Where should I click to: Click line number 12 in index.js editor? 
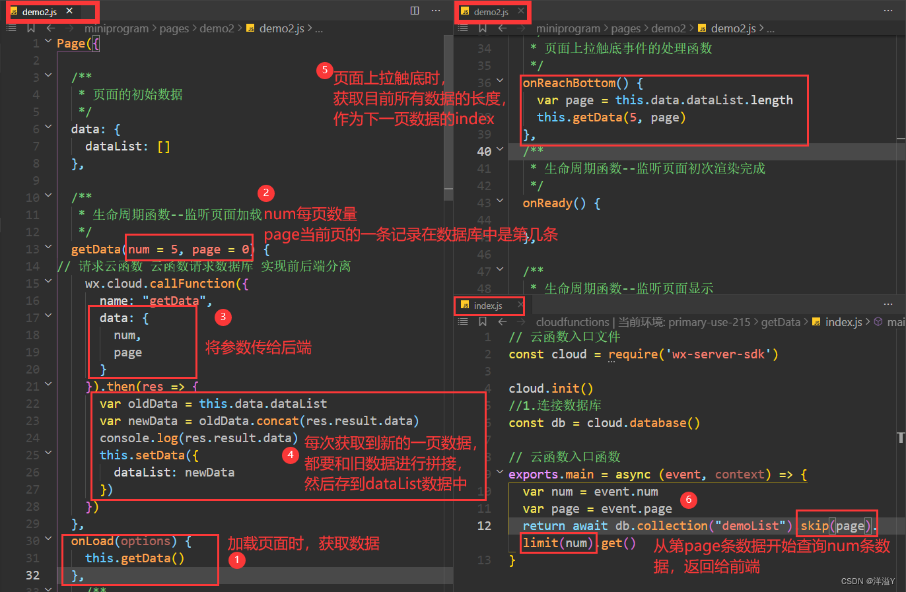pyautogui.click(x=484, y=526)
